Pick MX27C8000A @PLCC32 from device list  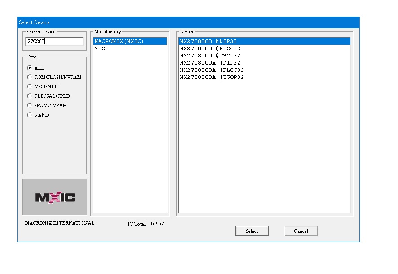click(x=265, y=70)
